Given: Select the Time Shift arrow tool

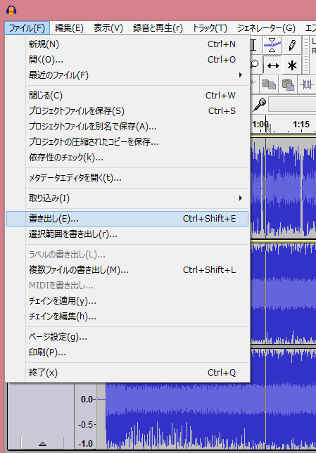Looking at the screenshot, I should pyautogui.click(x=272, y=65).
